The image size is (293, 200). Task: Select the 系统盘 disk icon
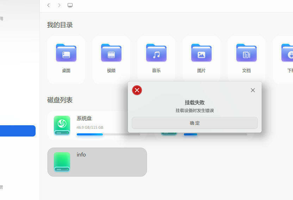pyautogui.click(x=62, y=125)
